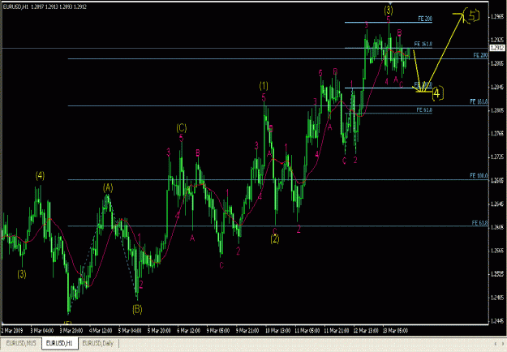Screen dimensions: 507x352
Task: Click the chart shift triangle at top edge
Action: coord(390,3)
